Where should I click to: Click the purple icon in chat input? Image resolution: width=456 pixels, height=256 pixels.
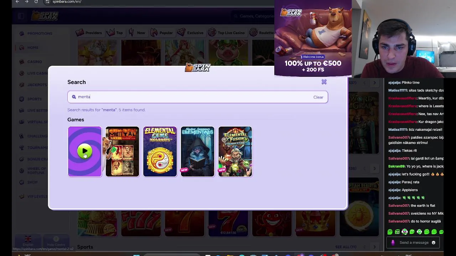(393, 242)
